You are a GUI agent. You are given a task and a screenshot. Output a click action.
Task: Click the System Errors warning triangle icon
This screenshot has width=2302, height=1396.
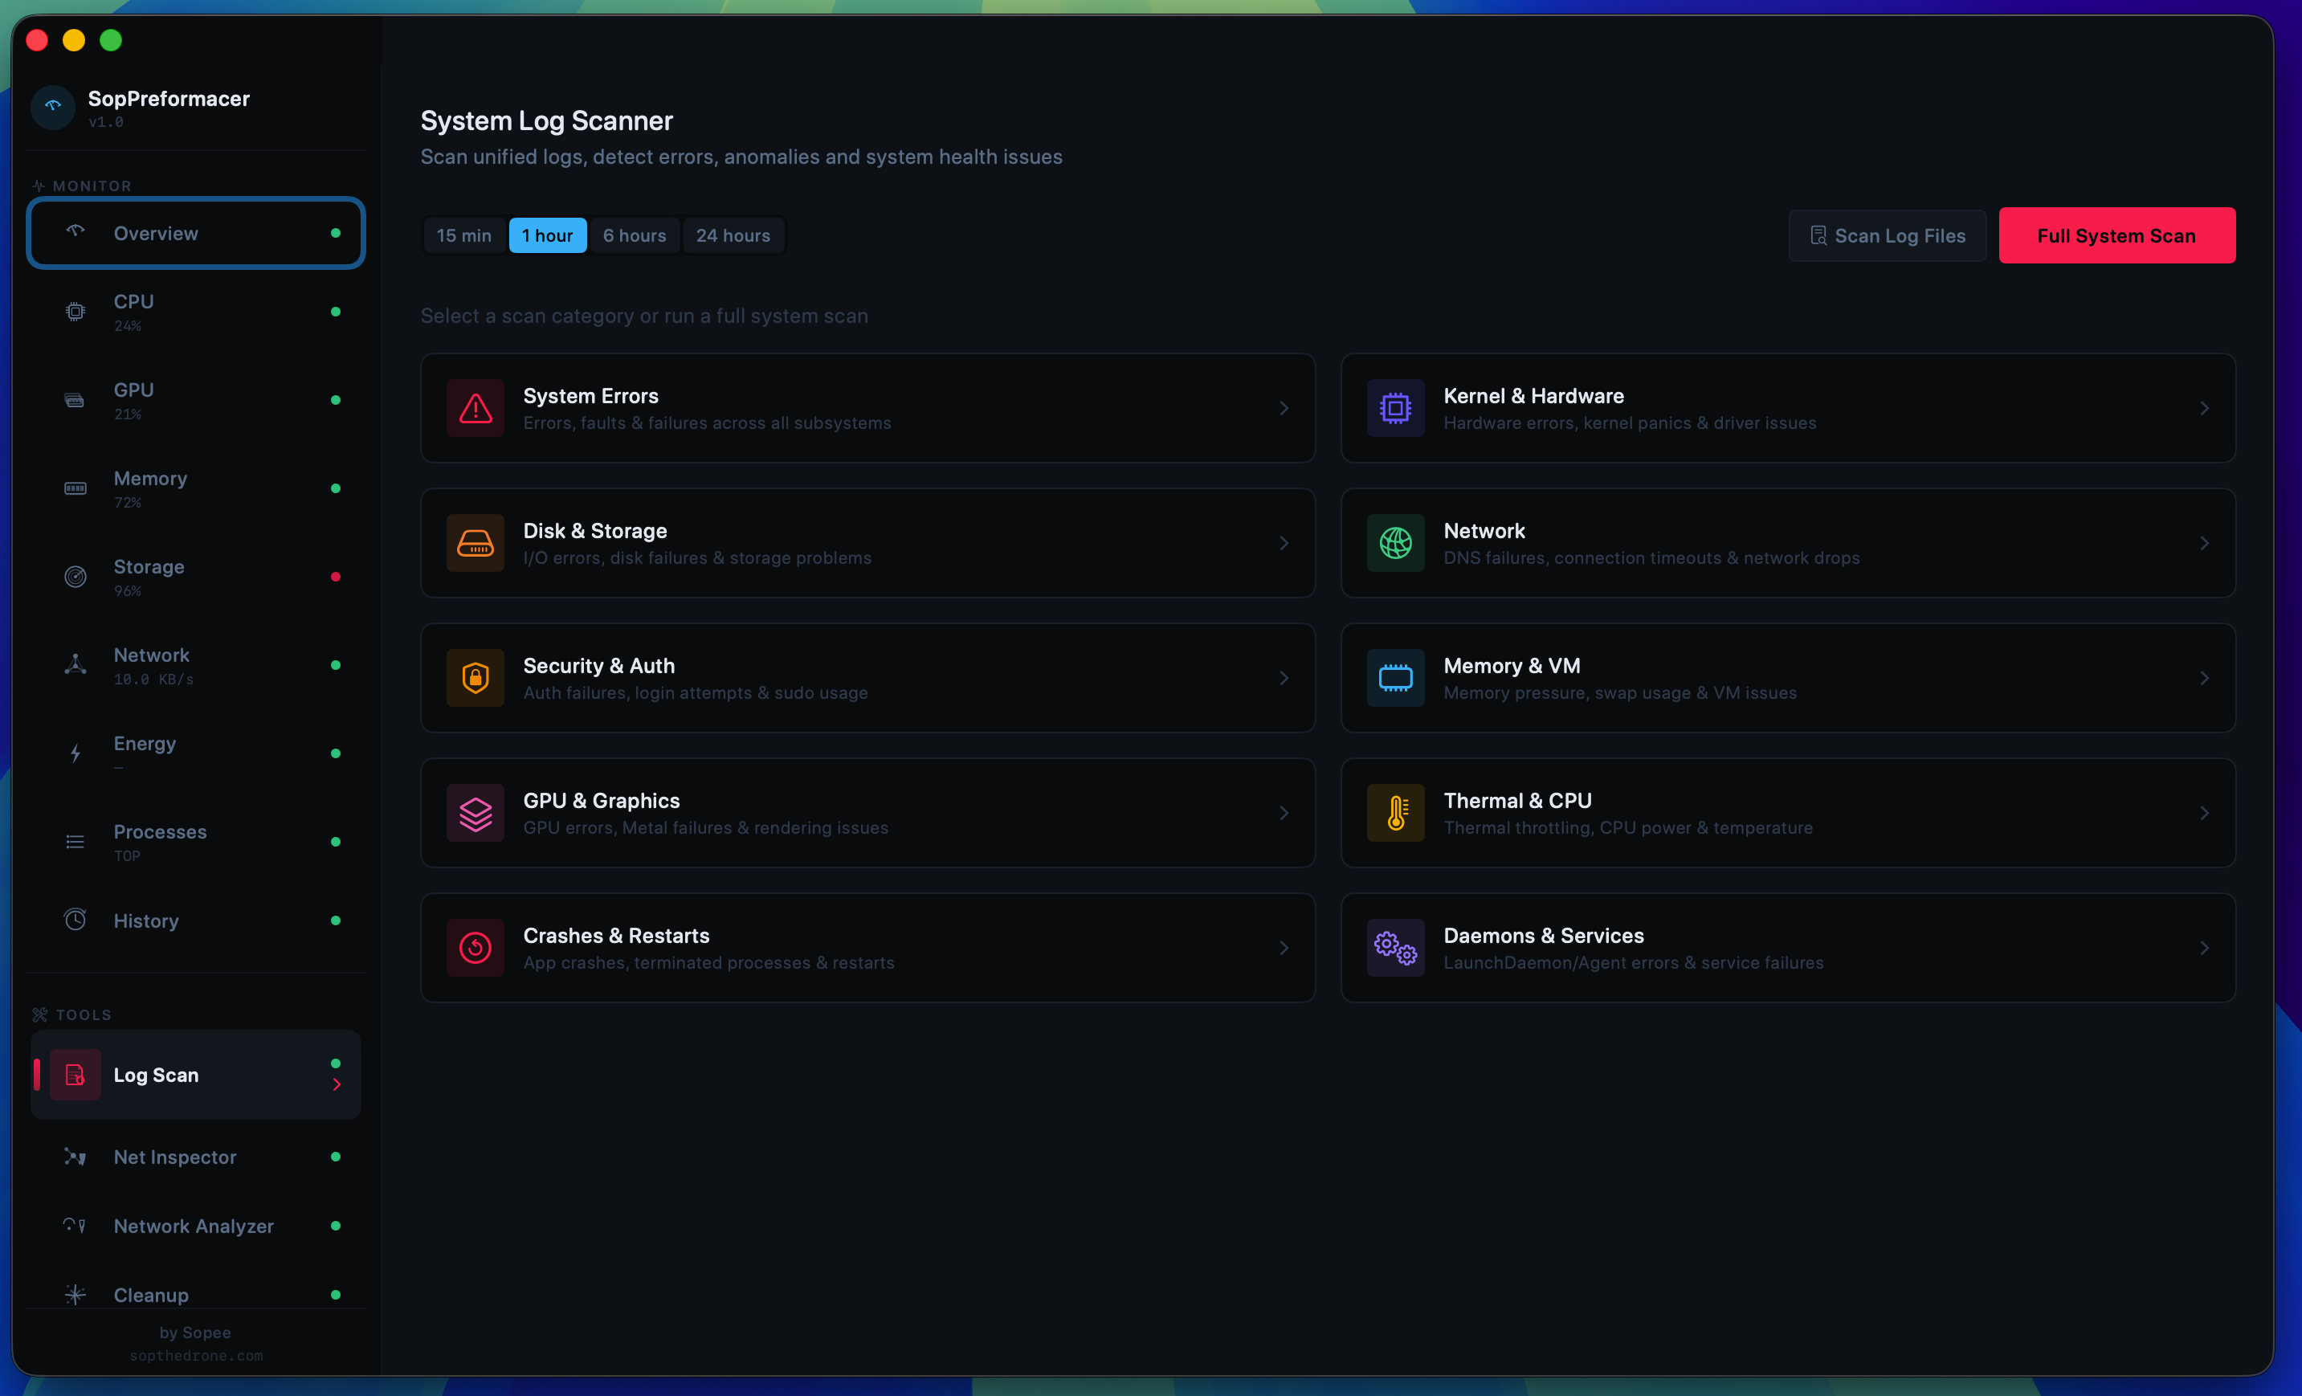click(x=475, y=408)
